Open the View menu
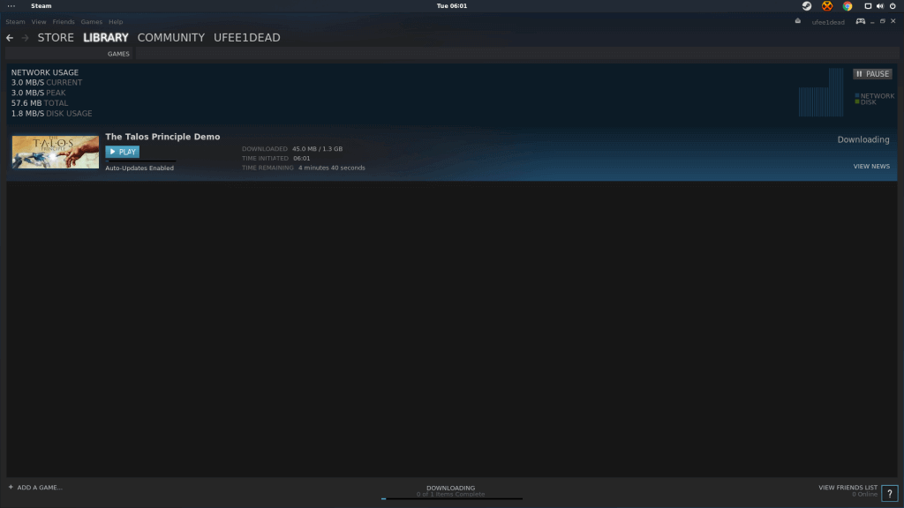904x508 pixels. [x=39, y=22]
